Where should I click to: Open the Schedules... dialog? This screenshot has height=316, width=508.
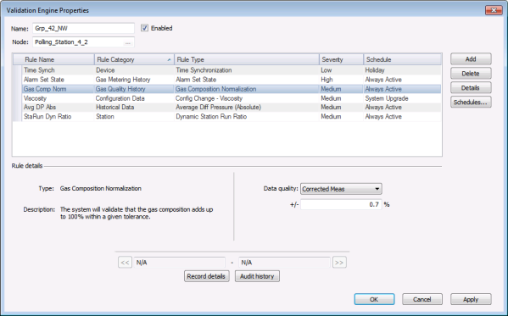click(x=471, y=102)
